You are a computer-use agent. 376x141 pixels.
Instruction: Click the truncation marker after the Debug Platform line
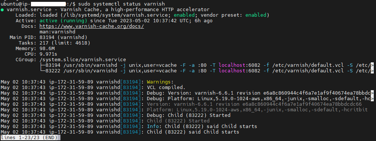point(372,99)
